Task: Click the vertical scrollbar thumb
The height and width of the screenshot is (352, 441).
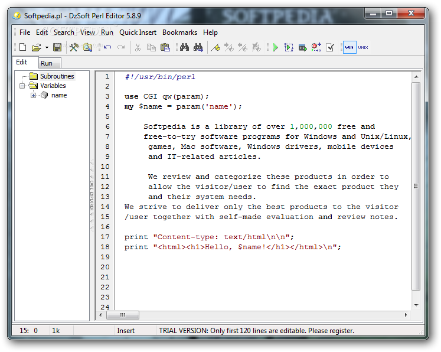Action: 416,186
